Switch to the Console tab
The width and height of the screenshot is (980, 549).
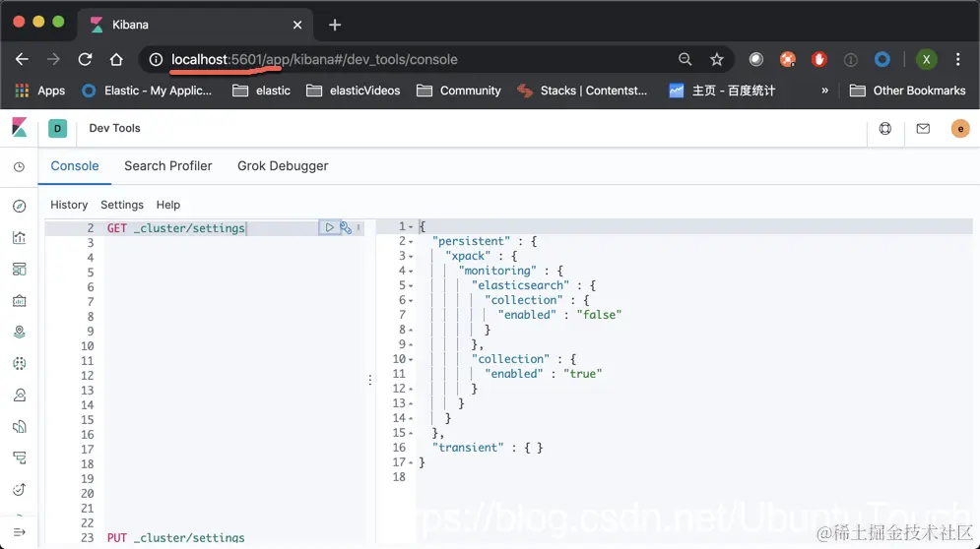(75, 166)
